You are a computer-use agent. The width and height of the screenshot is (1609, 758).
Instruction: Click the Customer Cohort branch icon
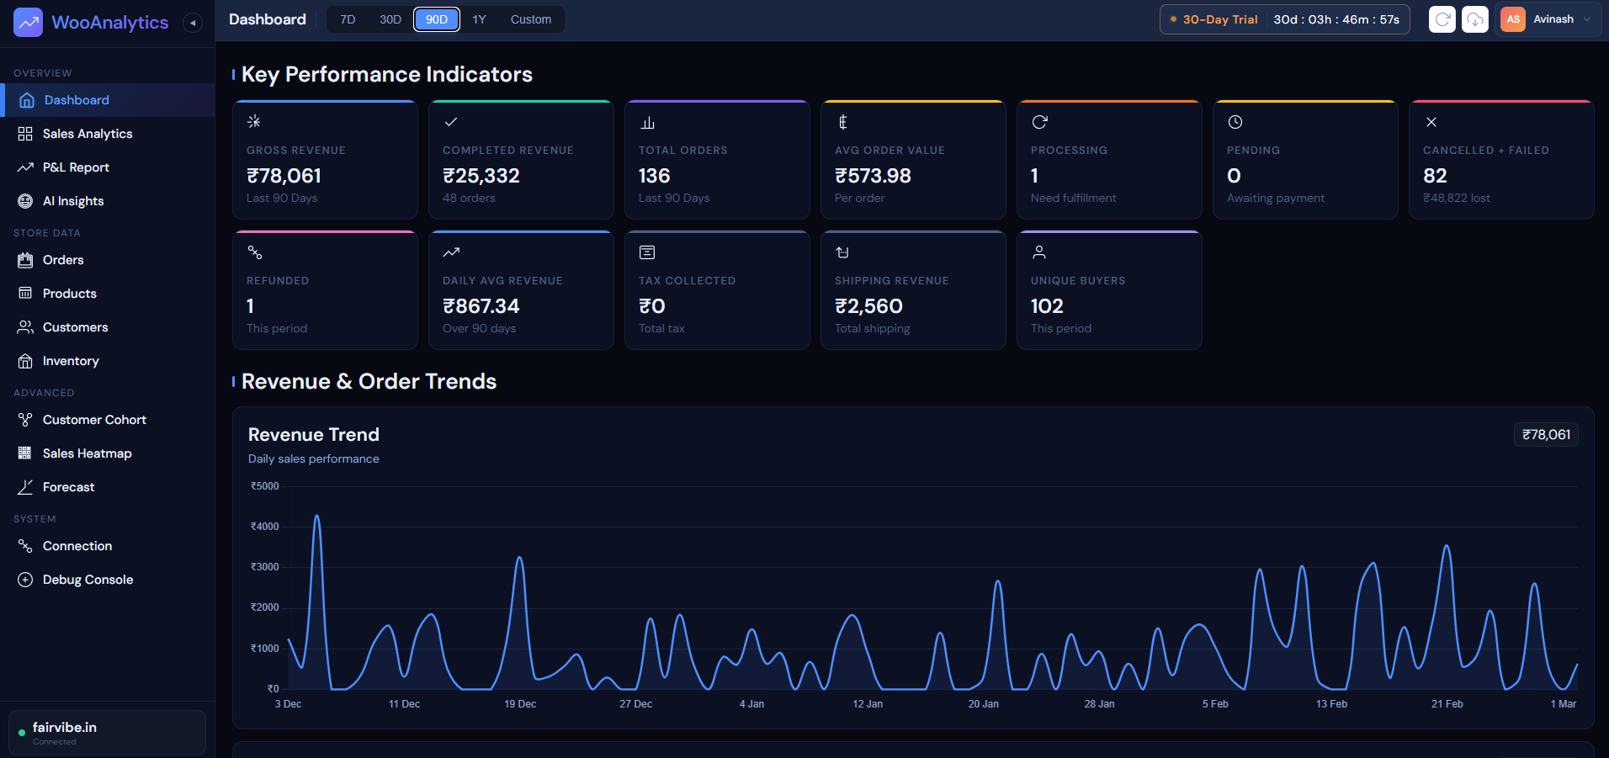[25, 419]
